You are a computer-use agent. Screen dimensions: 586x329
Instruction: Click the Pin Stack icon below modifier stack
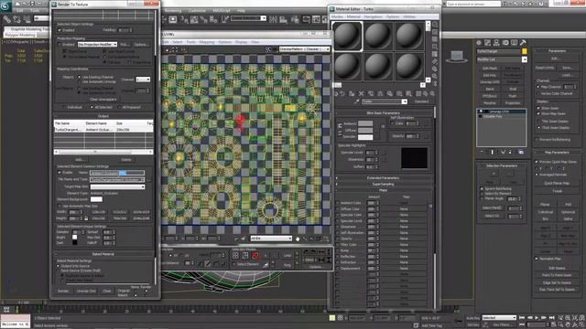(x=483, y=153)
